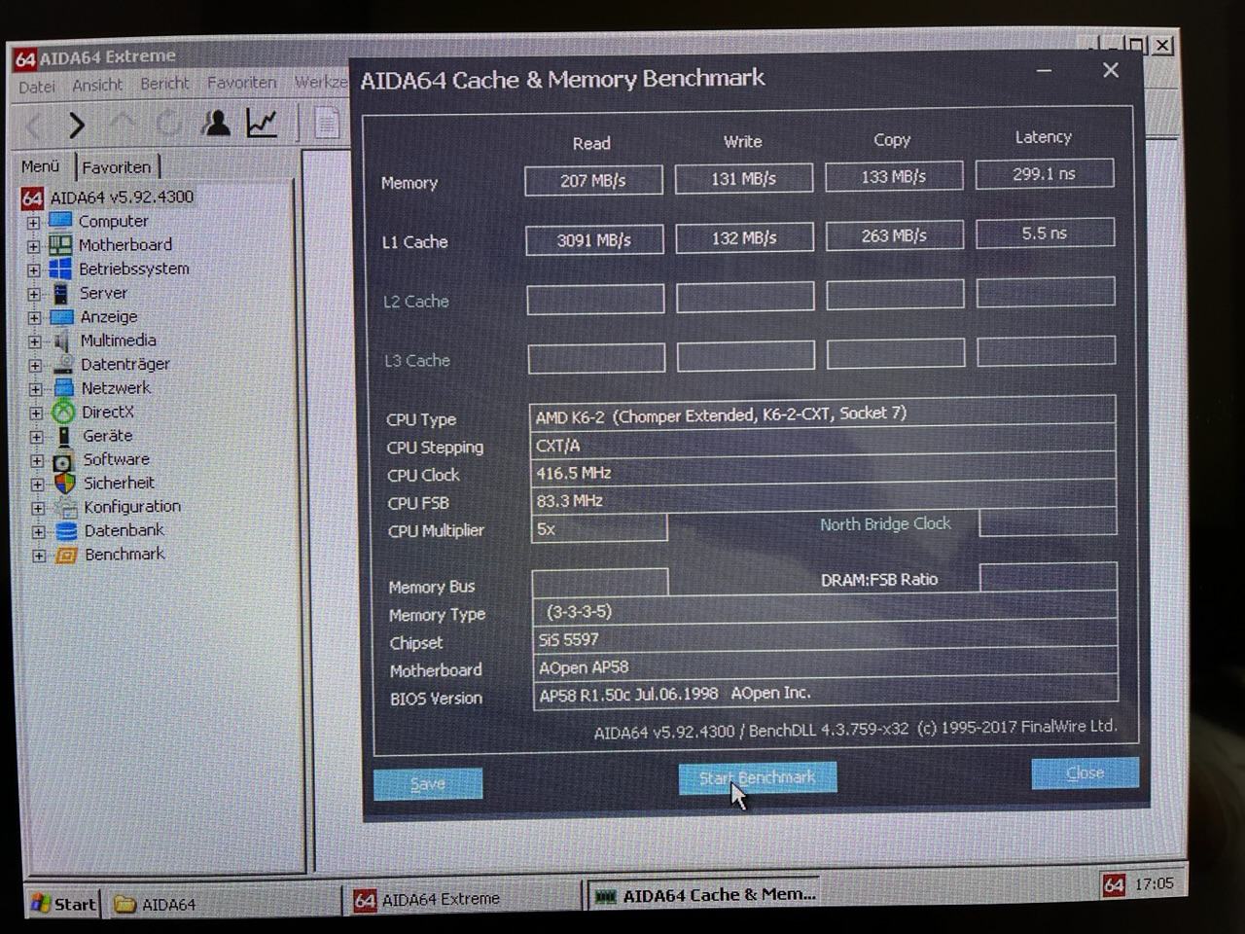1245x934 pixels.
Task: Select the Sicherheit shield icon
Action: pyautogui.click(x=65, y=484)
